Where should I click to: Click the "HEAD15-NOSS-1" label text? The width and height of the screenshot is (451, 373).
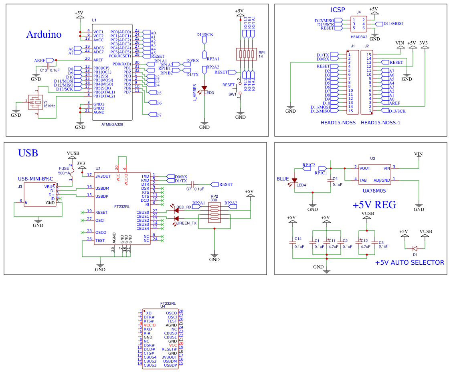click(380, 123)
